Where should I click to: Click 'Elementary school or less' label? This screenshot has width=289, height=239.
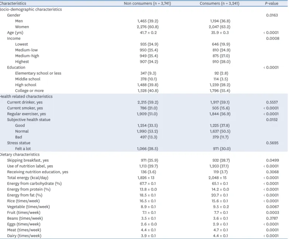[x=38, y=73]
